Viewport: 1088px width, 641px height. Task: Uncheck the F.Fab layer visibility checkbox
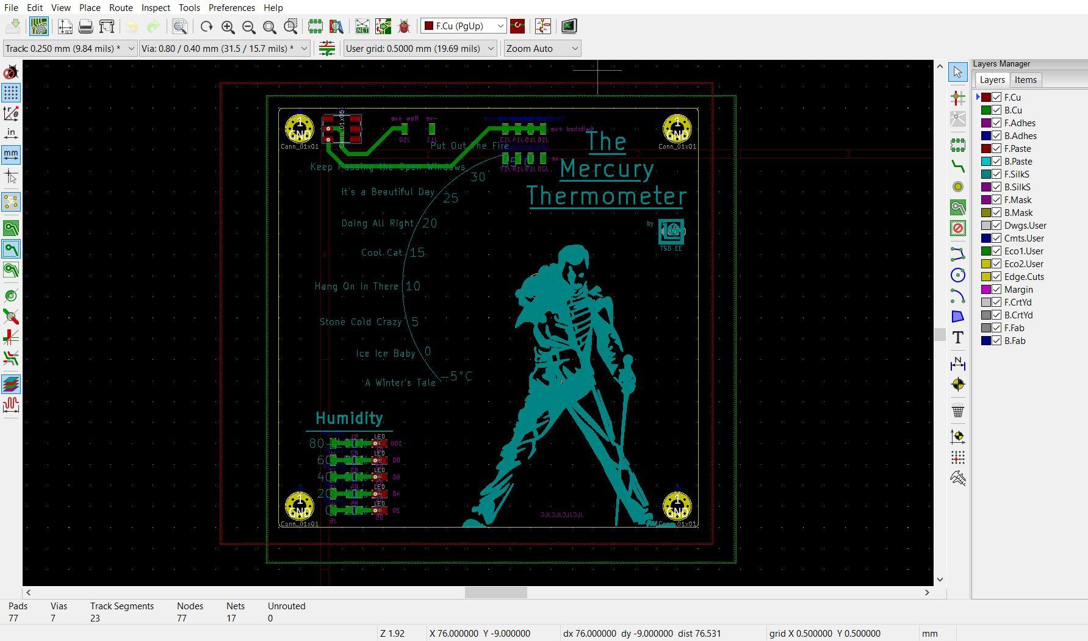point(996,328)
